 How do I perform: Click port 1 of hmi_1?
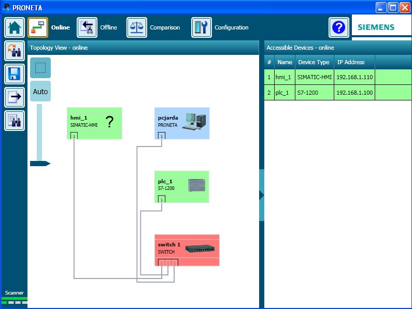(74, 136)
